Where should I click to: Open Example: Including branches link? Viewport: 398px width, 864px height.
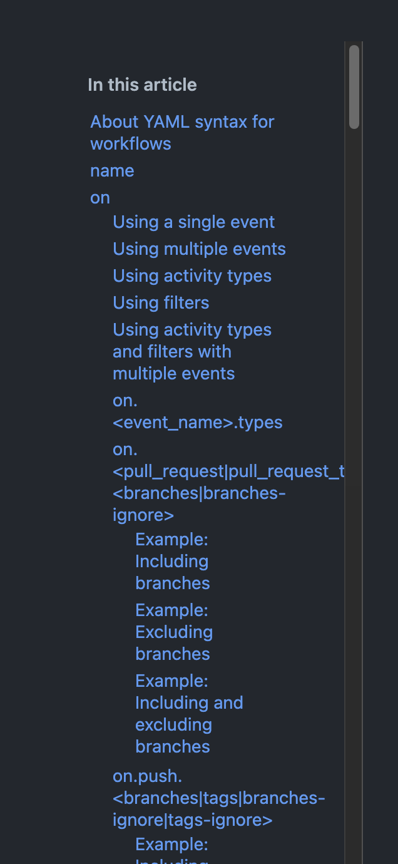172,561
